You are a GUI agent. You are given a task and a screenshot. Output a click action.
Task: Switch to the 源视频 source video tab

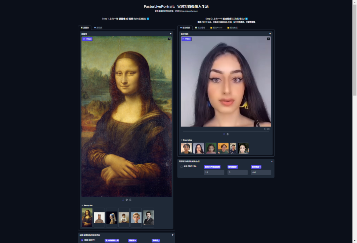(x=98, y=28)
